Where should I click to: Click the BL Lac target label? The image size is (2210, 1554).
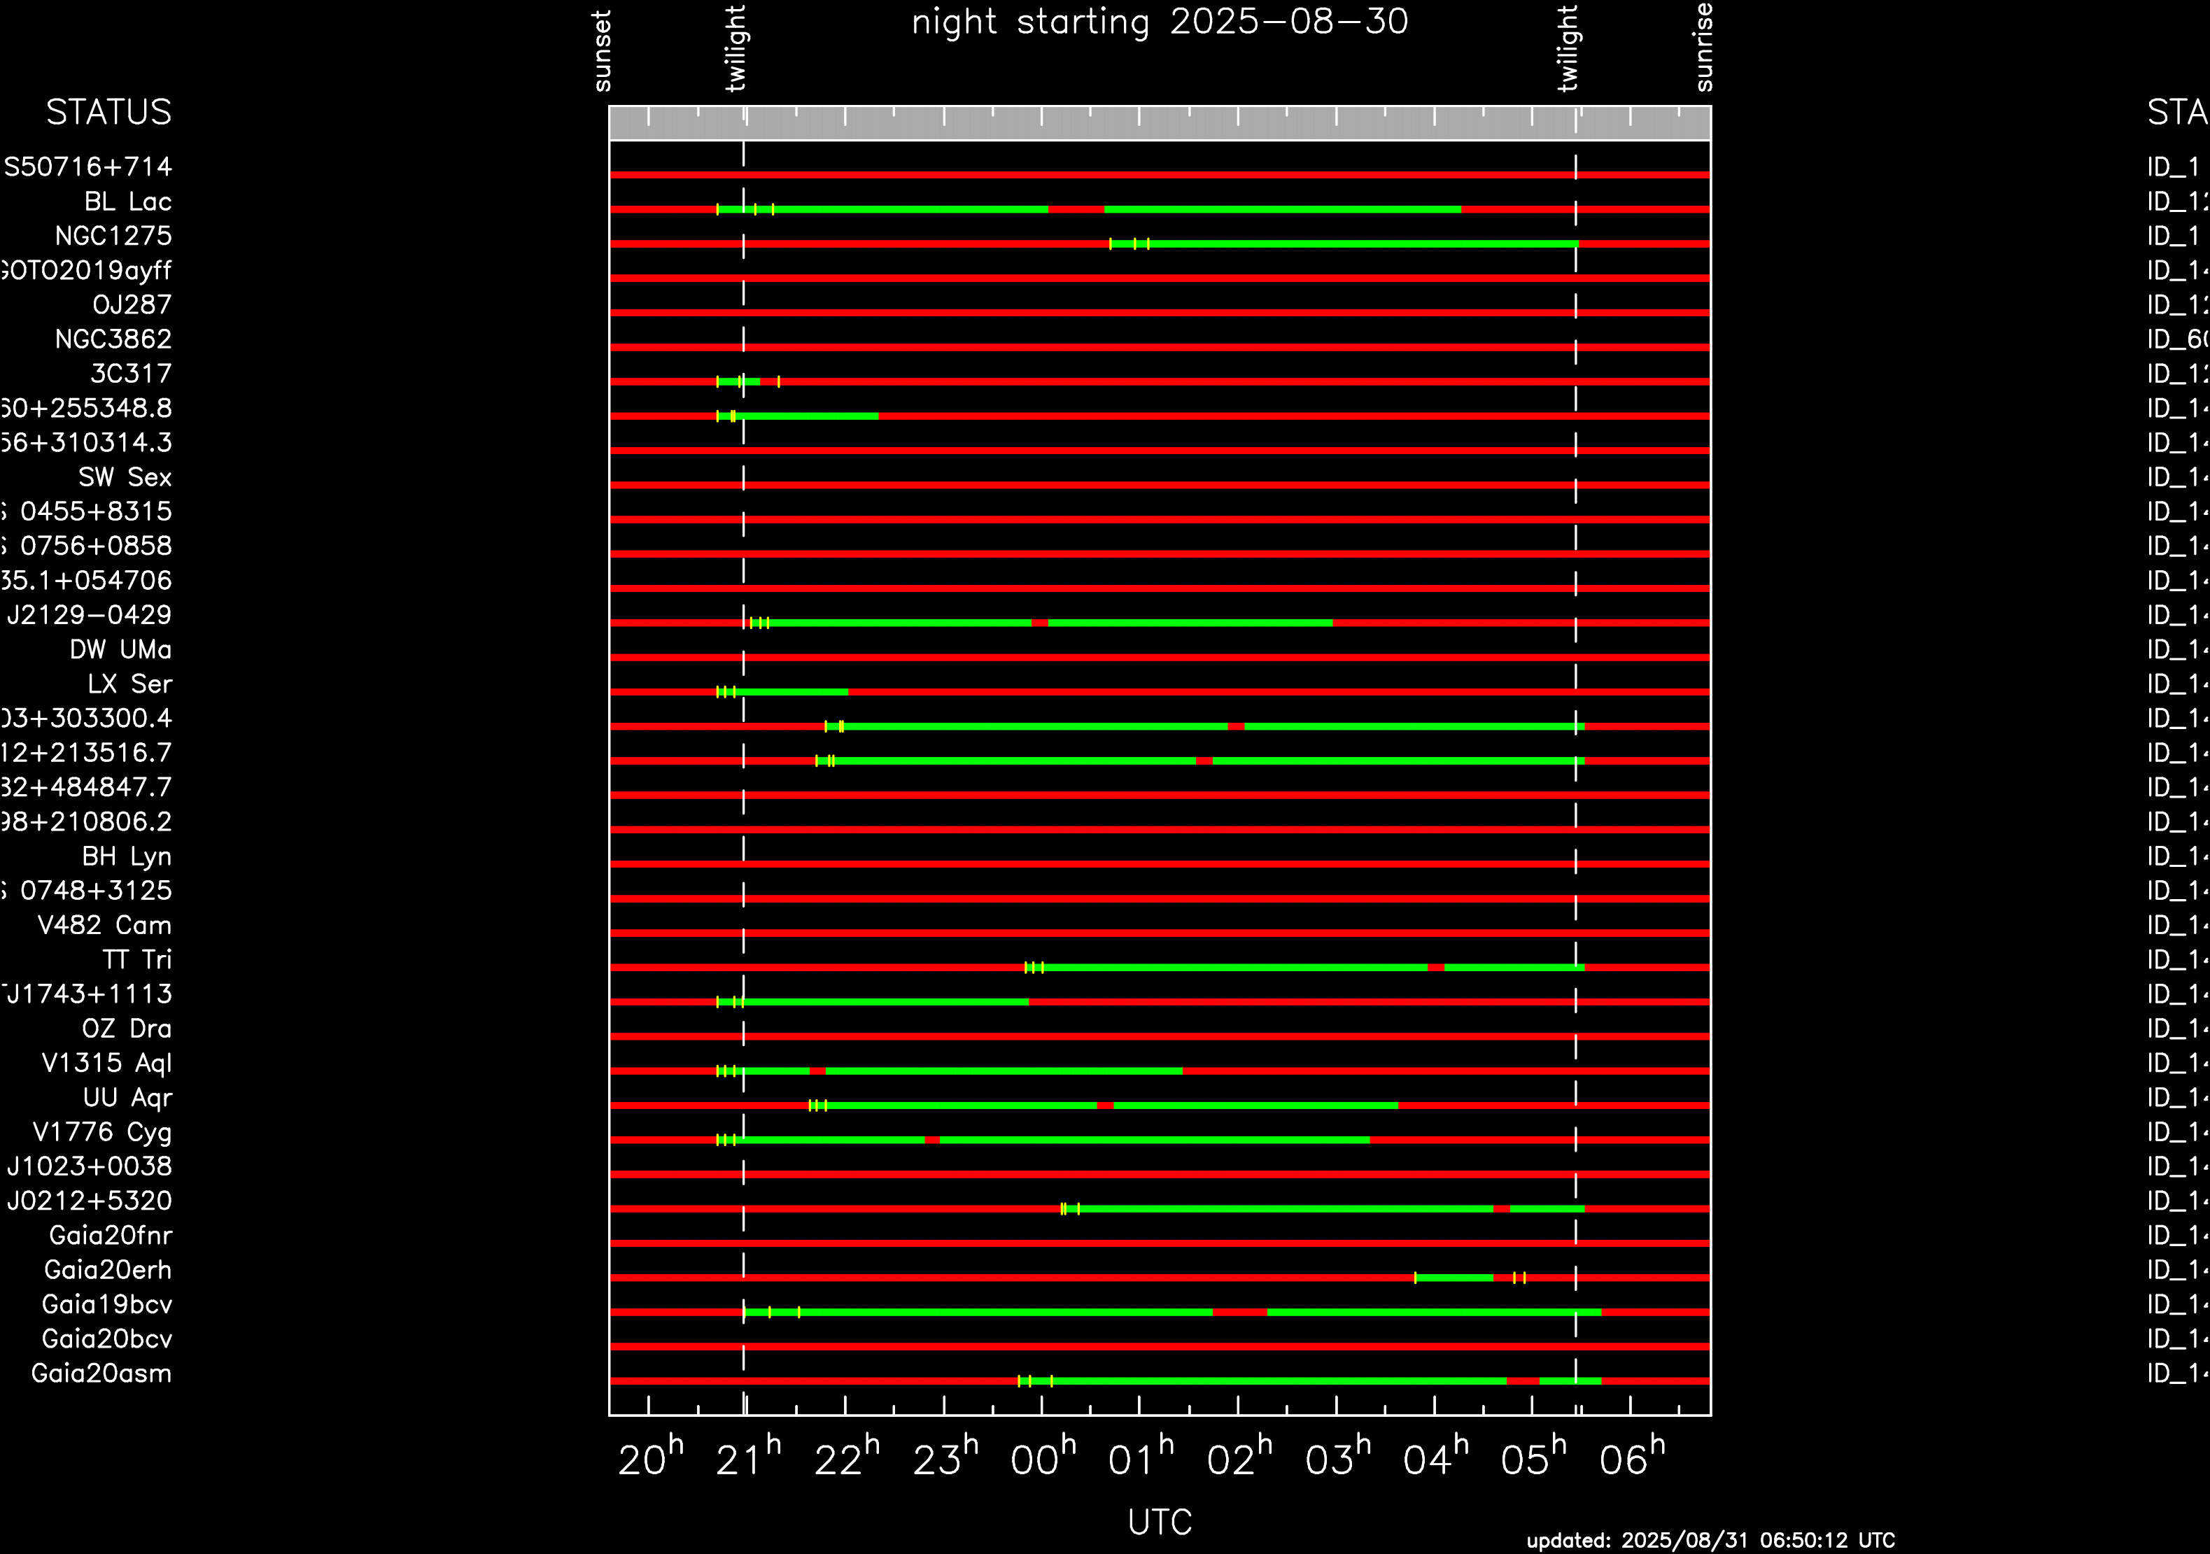tap(127, 202)
